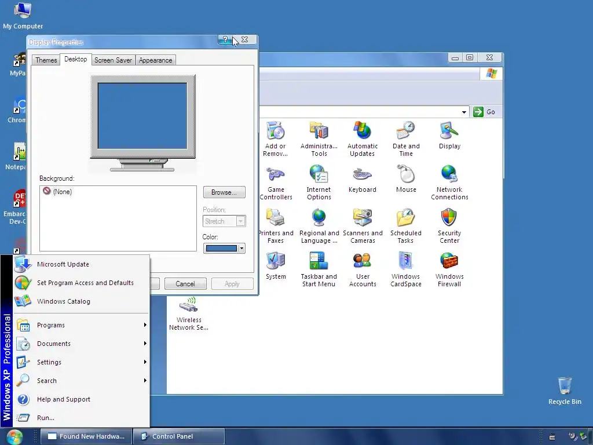Switch to the Themes tab
This screenshot has width=593, height=445.
(46, 60)
